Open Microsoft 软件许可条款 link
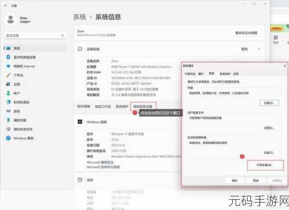Screen dimensions: 289x210 click(104, 167)
